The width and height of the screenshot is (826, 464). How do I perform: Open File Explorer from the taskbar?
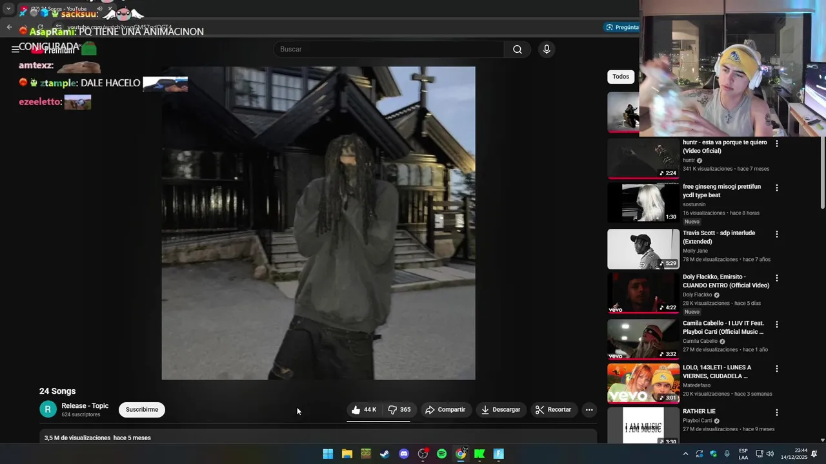tap(347, 454)
